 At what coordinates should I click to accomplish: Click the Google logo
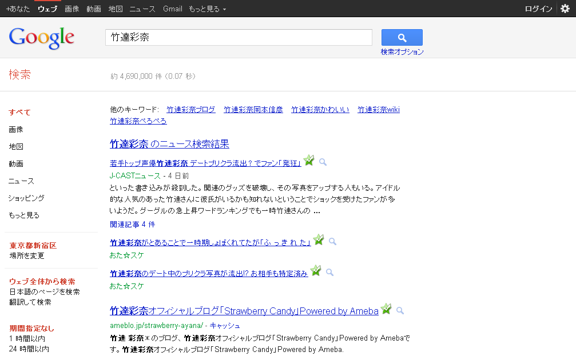pos(41,38)
